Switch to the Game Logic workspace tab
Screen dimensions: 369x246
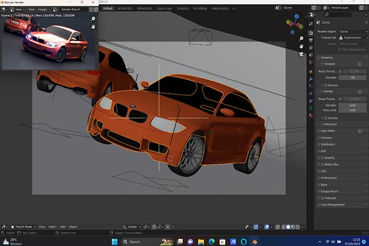[x=165, y=8]
